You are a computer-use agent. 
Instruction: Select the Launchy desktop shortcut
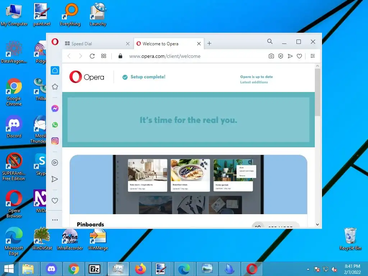click(98, 15)
